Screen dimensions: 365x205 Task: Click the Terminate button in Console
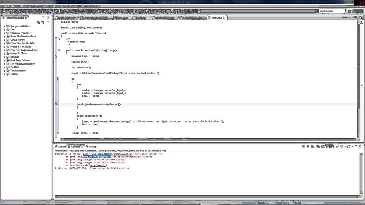pyautogui.click(x=303, y=146)
